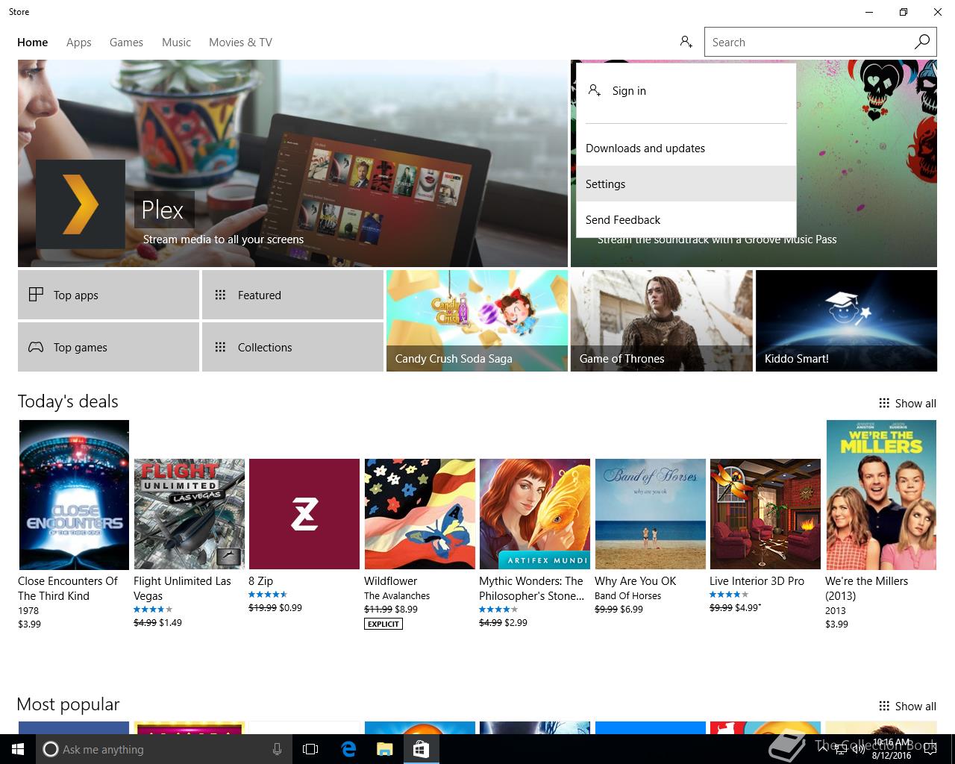Open Wildflower album cover
The image size is (955, 764).
[x=420, y=514]
